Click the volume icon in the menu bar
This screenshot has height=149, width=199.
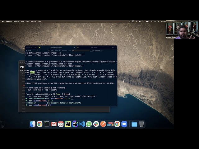[140, 21]
